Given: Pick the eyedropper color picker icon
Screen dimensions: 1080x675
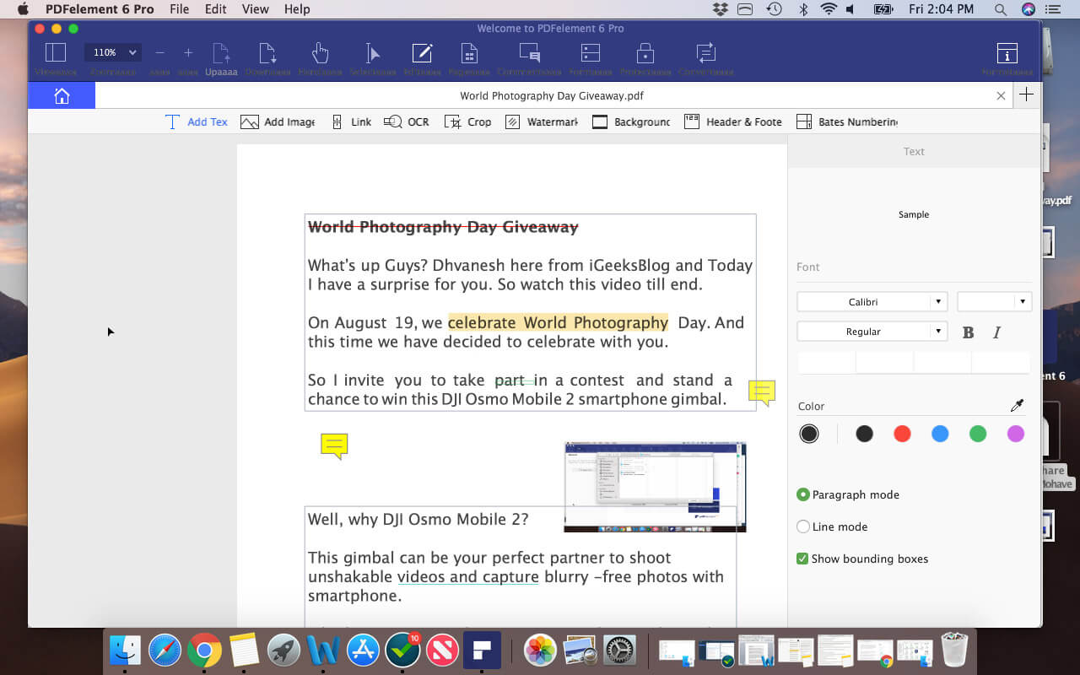Looking at the screenshot, I should (1018, 406).
